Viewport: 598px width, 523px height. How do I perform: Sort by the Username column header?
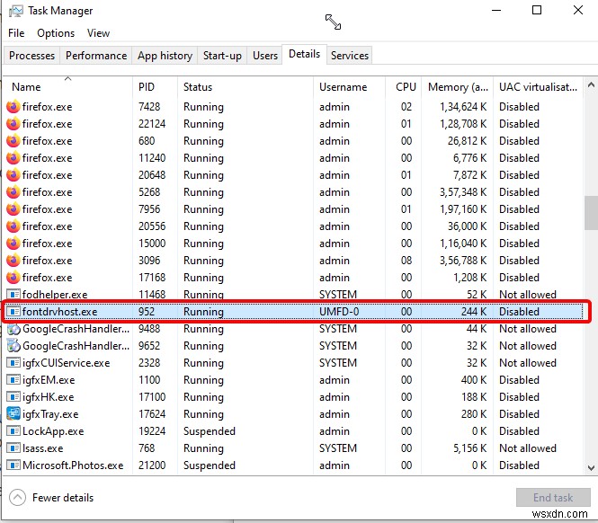click(349, 87)
